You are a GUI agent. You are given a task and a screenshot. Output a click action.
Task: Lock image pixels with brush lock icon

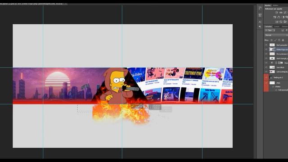tap(275, 40)
